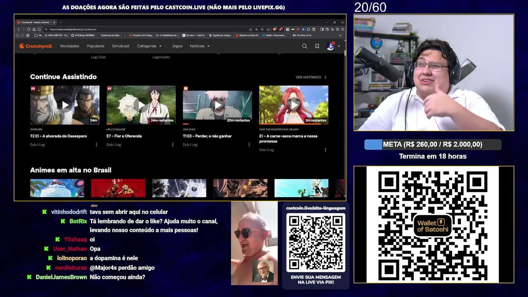Click the zoom magnifier icon in address bar
Viewport: 528px width, 297px height.
(x=262, y=29)
